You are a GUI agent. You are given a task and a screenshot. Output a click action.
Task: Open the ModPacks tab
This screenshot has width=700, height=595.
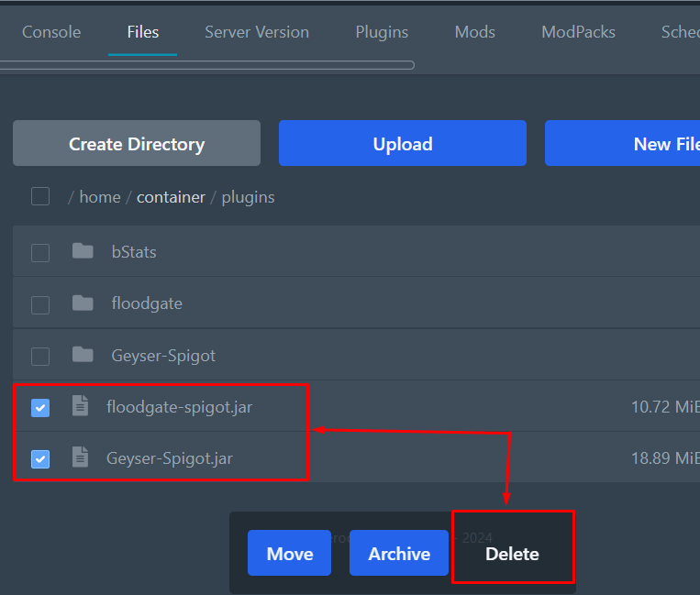(x=578, y=32)
